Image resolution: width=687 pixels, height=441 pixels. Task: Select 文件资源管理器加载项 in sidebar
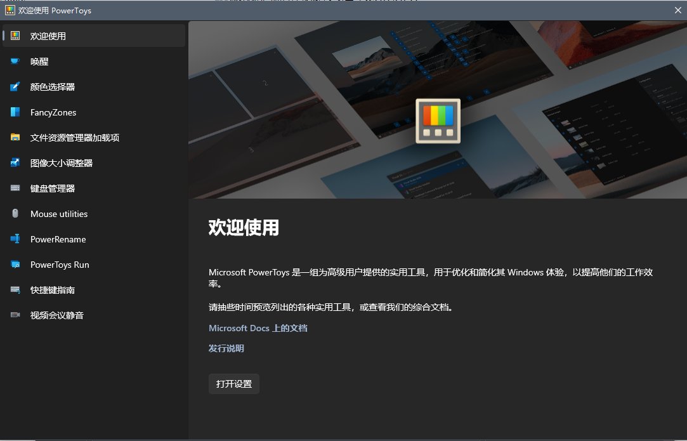tap(94, 138)
